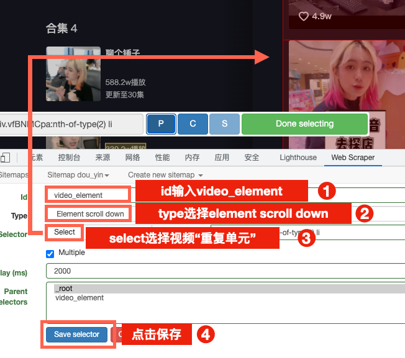Click the P parent-select button
This screenshot has height=358, width=405.
[x=161, y=124]
